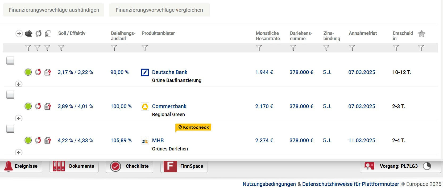
Task: Open the document column filter
Action: pos(47,48)
